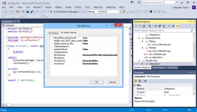Image resolution: width=197 pixels, height=112 pixels.
Task: Click Show All Files icon
Action: (x=164, y=26)
